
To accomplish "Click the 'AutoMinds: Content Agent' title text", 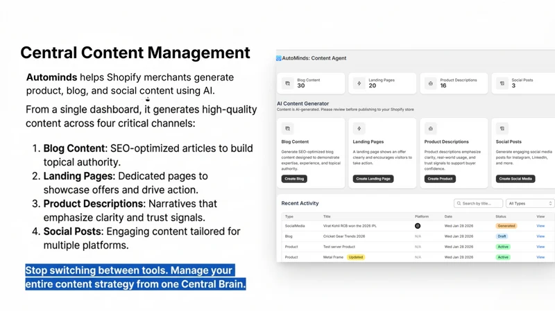I will pyautogui.click(x=314, y=58).
